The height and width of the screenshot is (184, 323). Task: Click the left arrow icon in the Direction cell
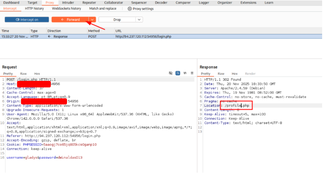[x=50, y=37]
